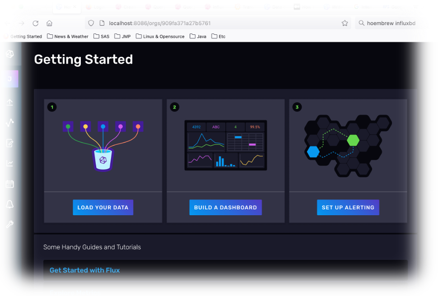The width and height of the screenshot is (438, 296).
Task: Click the LOAD YOUR DATA button
Action: point(103,207)
